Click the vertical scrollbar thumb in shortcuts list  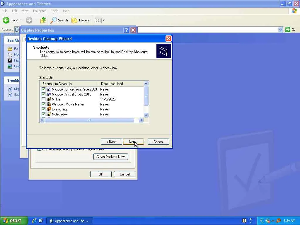146,96
